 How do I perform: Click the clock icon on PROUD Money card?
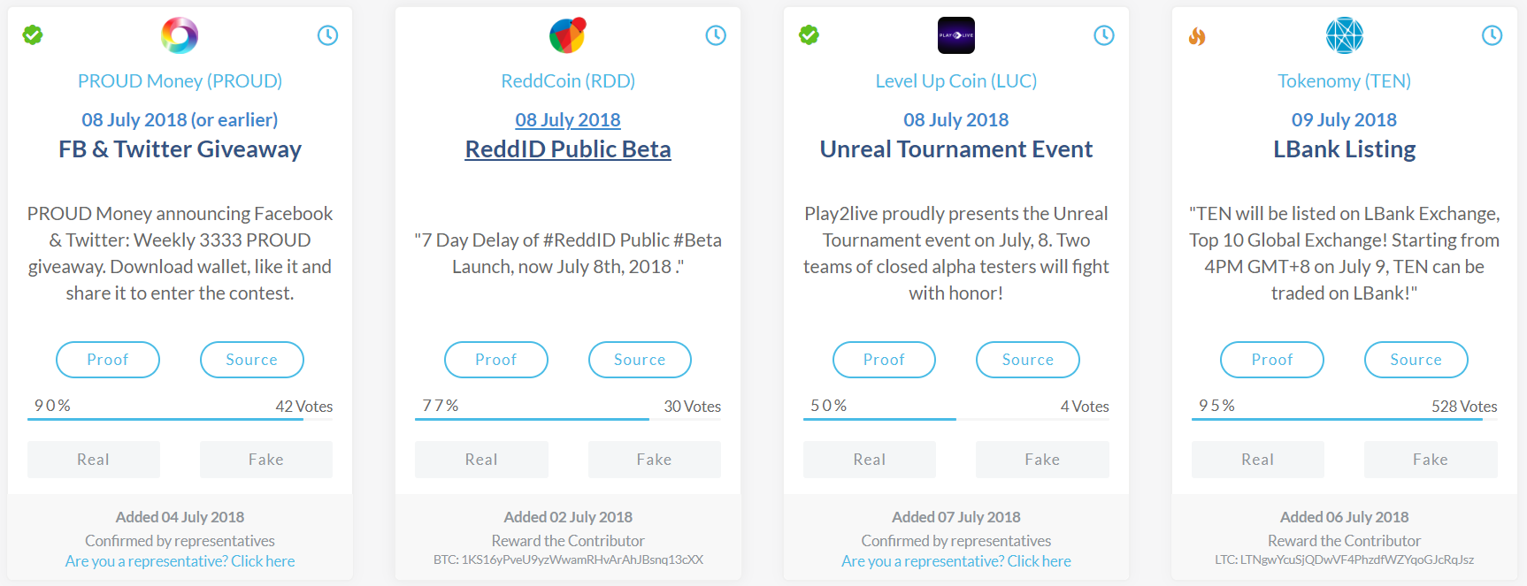click(327, 35)
